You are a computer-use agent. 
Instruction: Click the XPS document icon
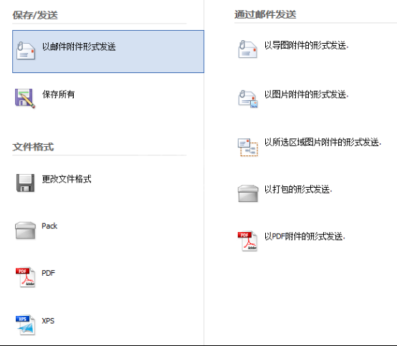pos(25,325)
